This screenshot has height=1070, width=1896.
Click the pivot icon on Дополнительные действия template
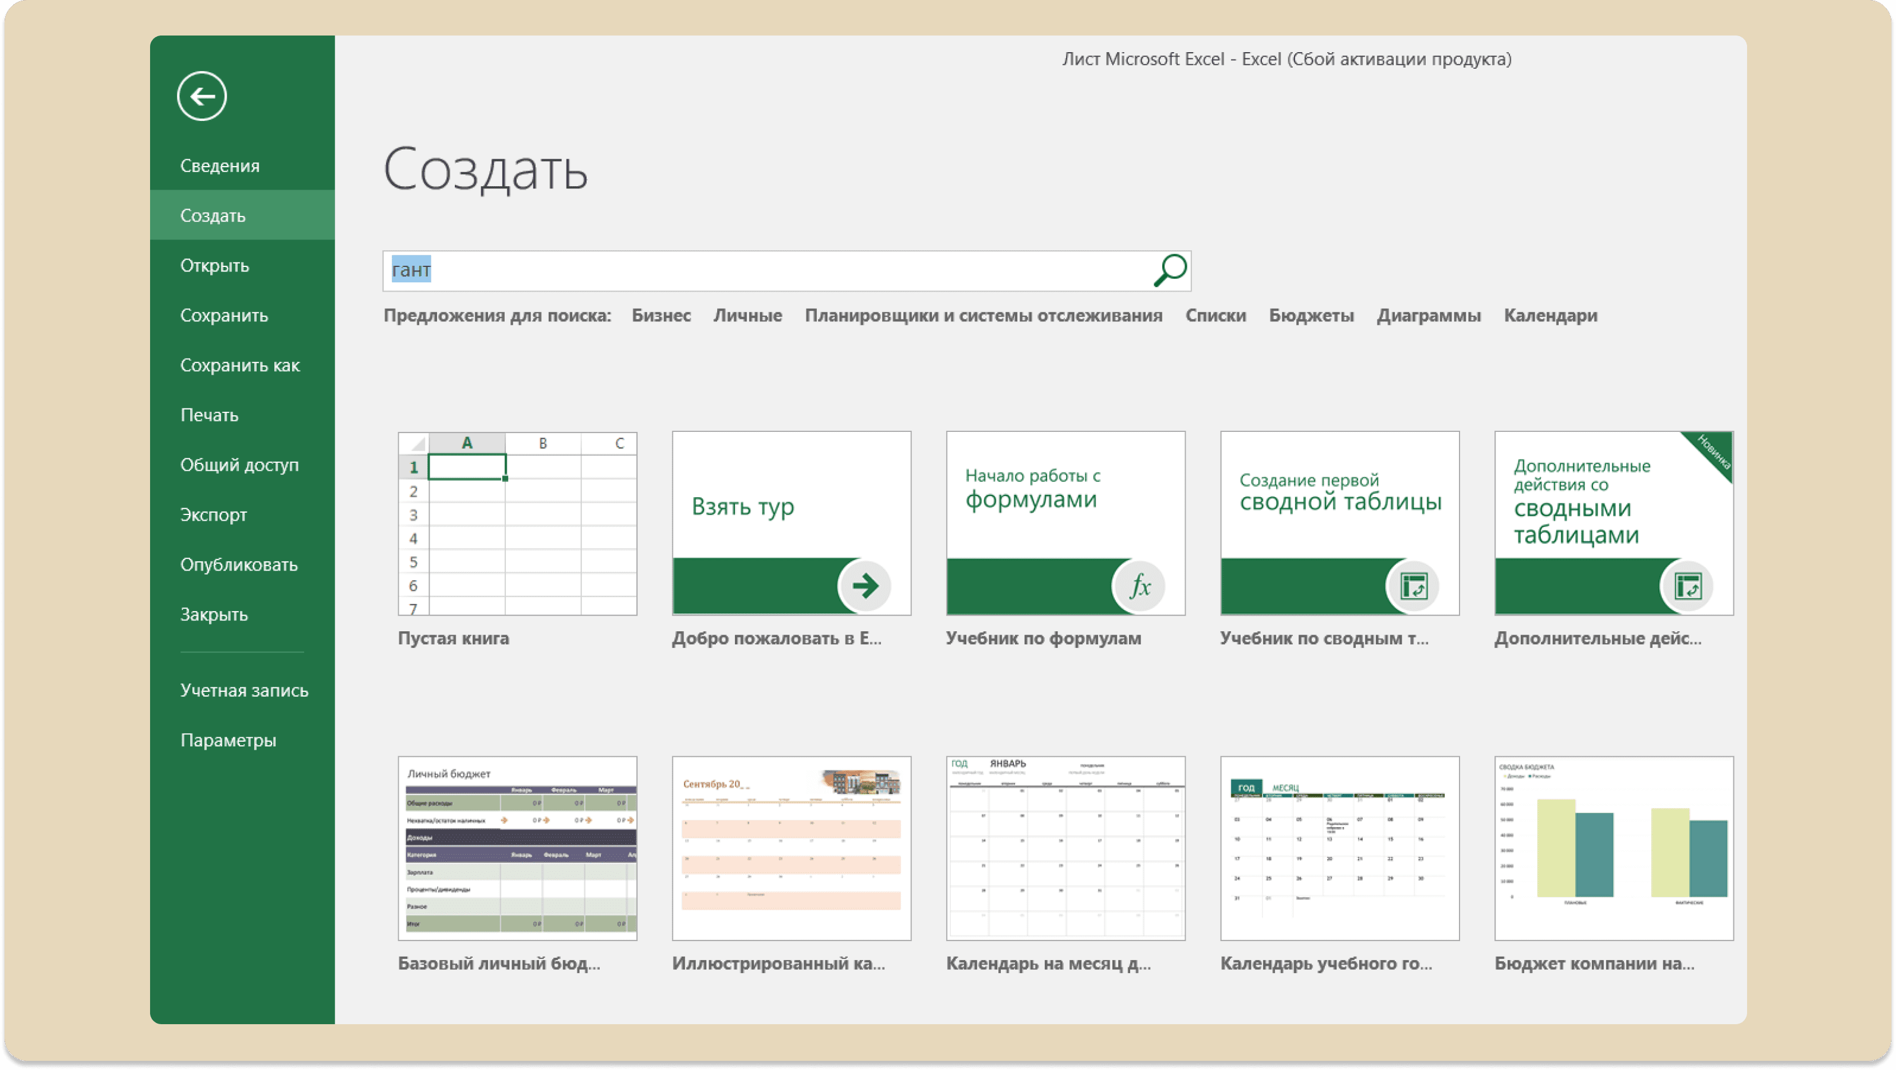click(x=1687, y=586)
